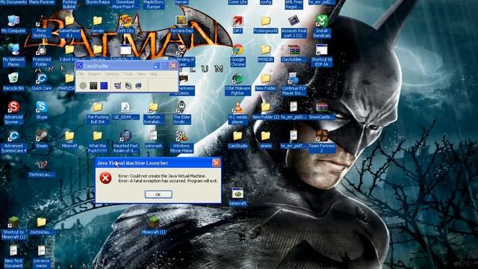Select the ShowCastle archive icon
Viewport: 478px width, 269px height.
click(x=322, y=111)
